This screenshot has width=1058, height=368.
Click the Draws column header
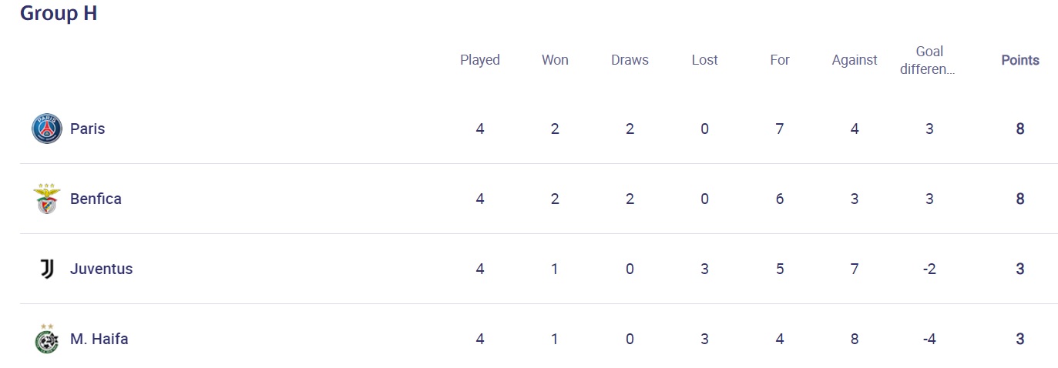pyautogui.click(x=630, y=60)
